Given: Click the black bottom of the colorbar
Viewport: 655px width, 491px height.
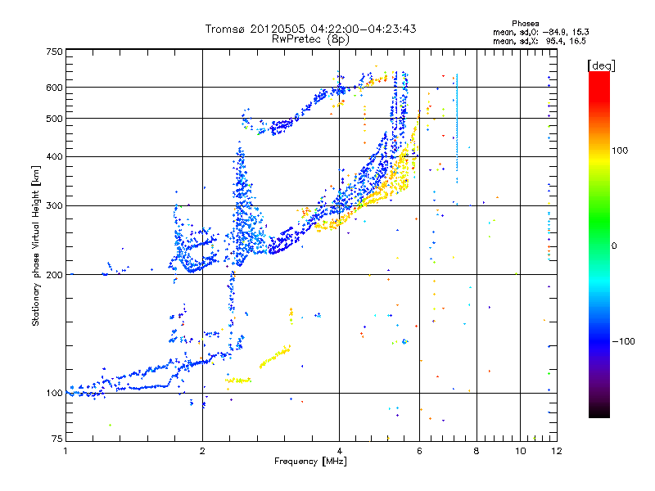Looking at the screenshot, I should coord(599,412).
